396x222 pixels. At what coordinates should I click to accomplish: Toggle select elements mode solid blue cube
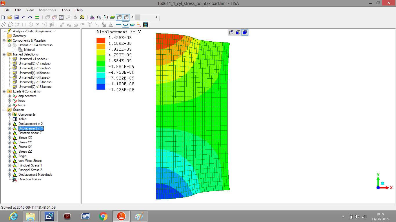click(x=244, y=32)
